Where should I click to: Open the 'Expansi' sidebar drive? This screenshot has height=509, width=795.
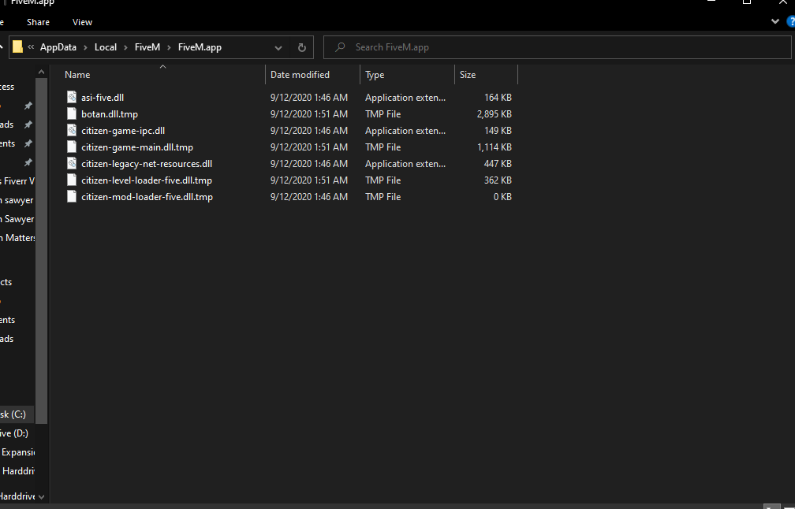[17, 452]
